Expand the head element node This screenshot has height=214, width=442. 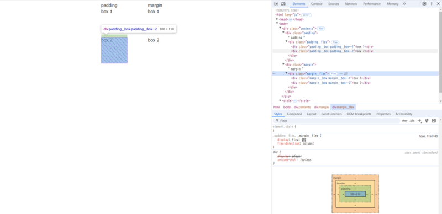(277, 19)
